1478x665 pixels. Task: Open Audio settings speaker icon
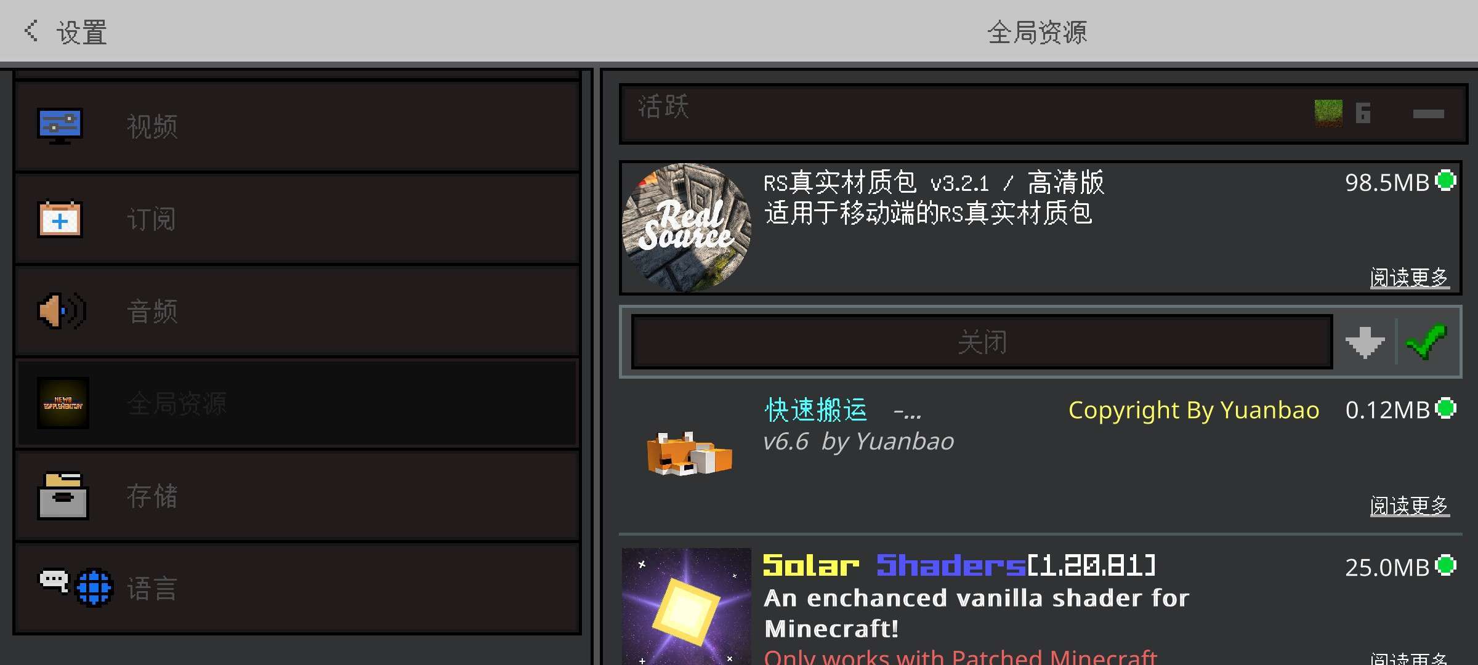[x=62, y=311]
